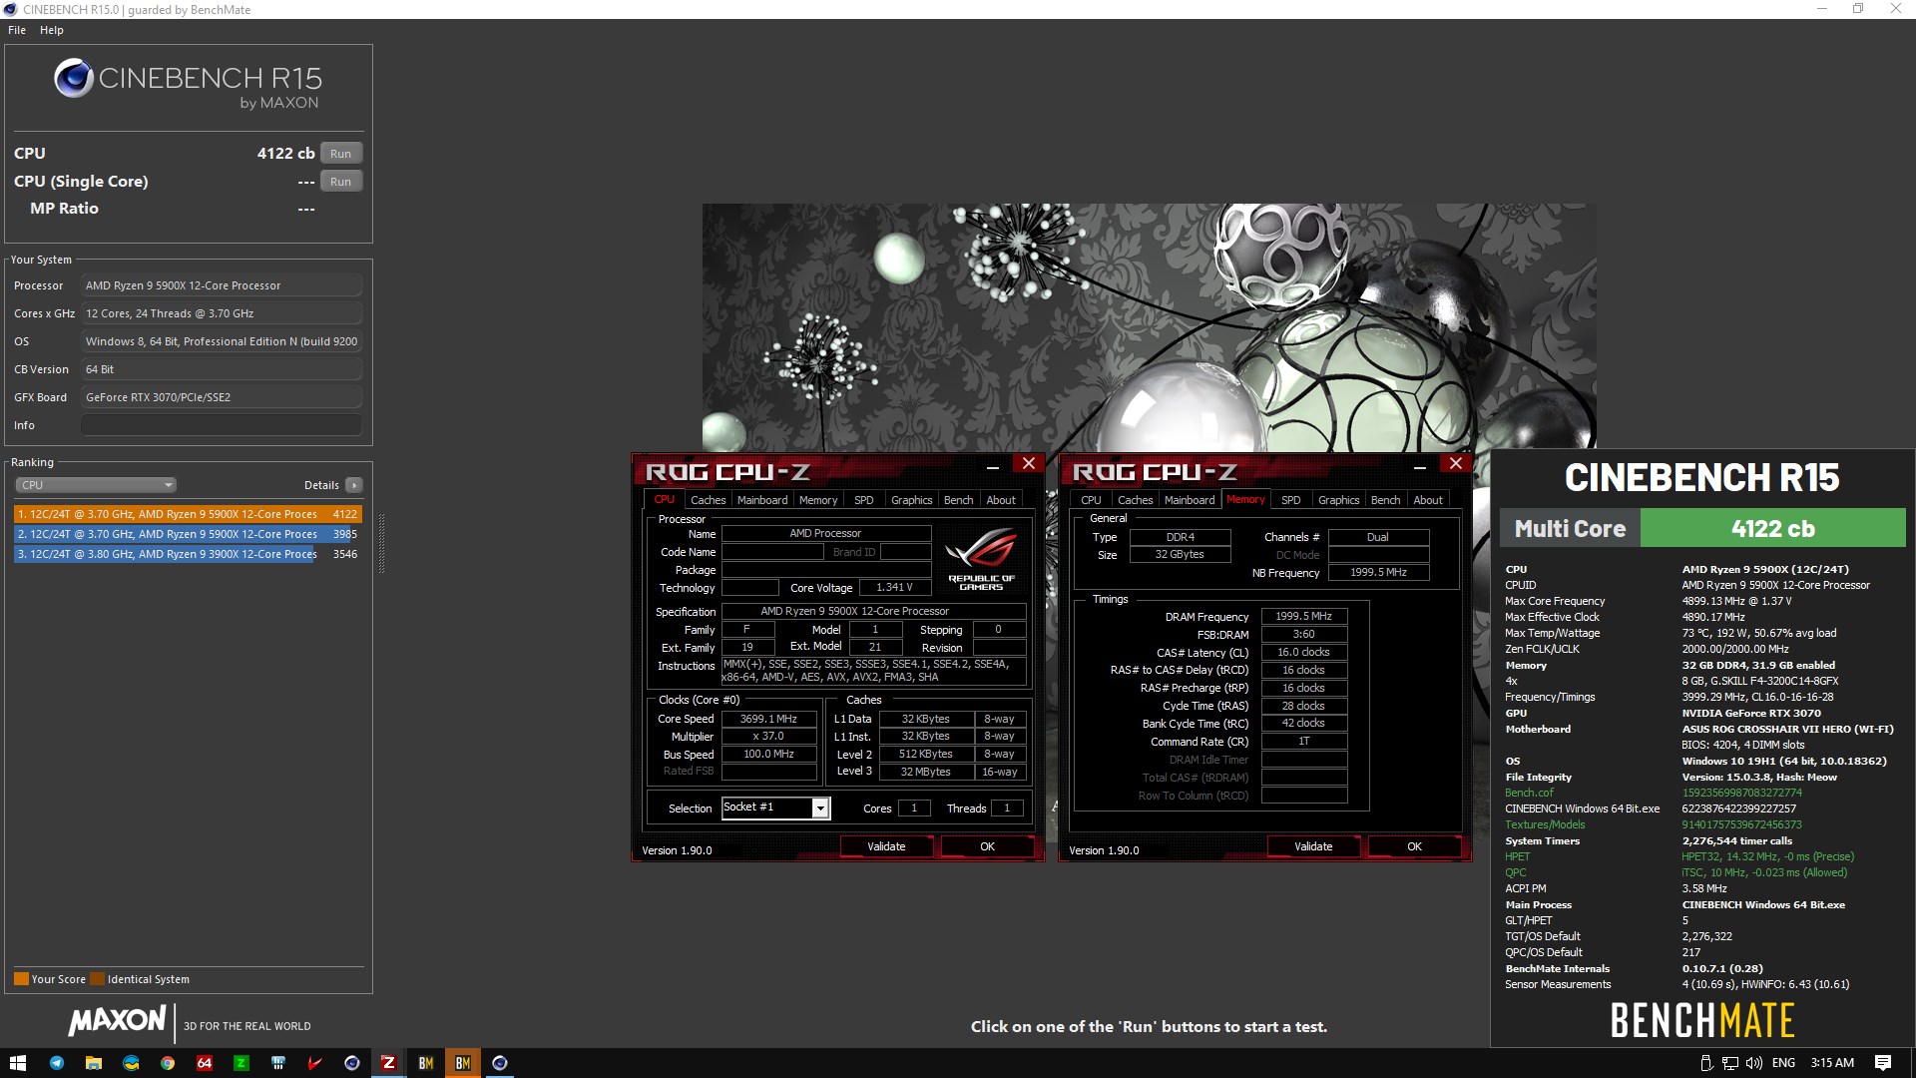Click OK in left CPU-Z window
The height and width of the screenshot is (1078, 1916).
[x=987, y=846]
